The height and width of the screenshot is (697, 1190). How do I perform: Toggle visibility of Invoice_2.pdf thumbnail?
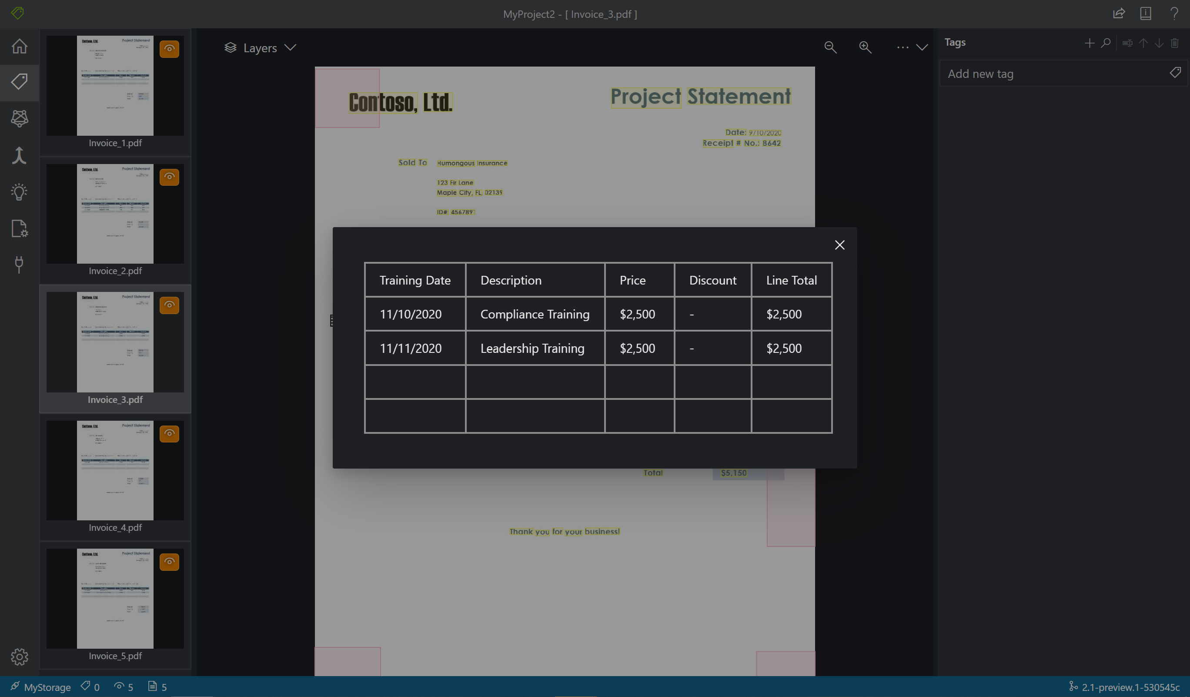169,177
